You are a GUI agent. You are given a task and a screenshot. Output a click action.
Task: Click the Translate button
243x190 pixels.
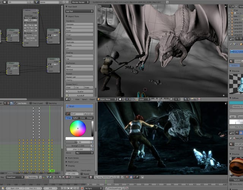tap(79, 24)
